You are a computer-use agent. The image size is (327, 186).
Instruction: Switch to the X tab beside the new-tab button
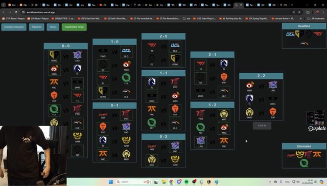tap(284, 5)
